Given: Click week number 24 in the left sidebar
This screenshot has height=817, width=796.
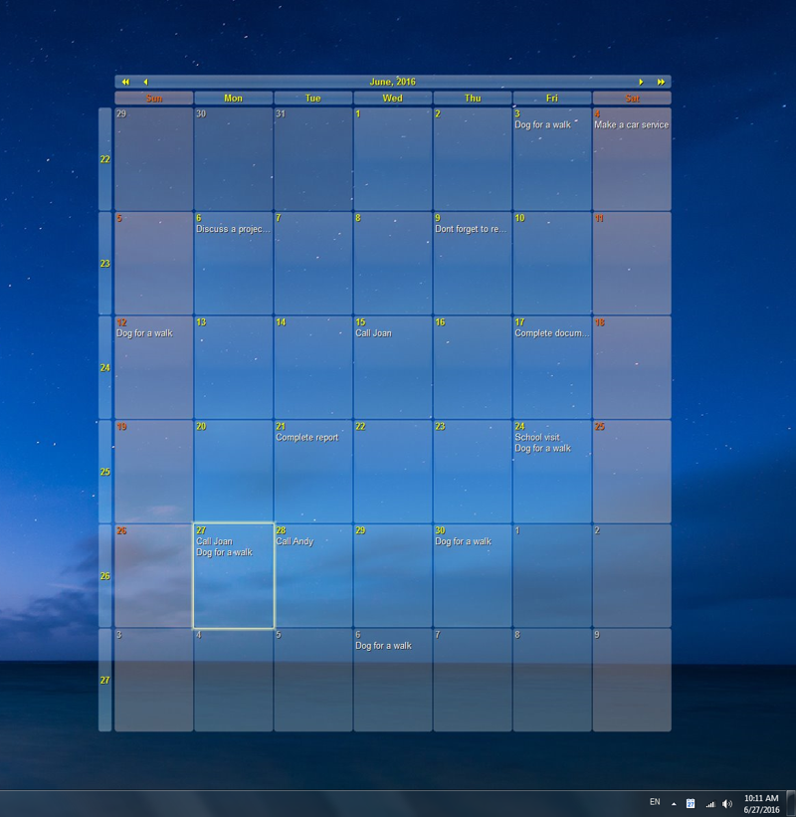Looking at the screenshot, I should pyautogui.click(x=104, y=367).
